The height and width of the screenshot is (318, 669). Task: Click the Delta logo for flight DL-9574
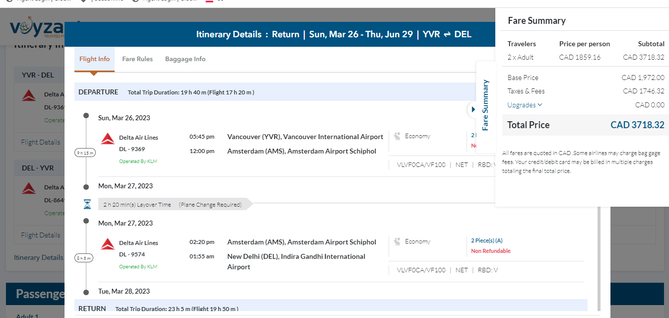coord(108,244)
